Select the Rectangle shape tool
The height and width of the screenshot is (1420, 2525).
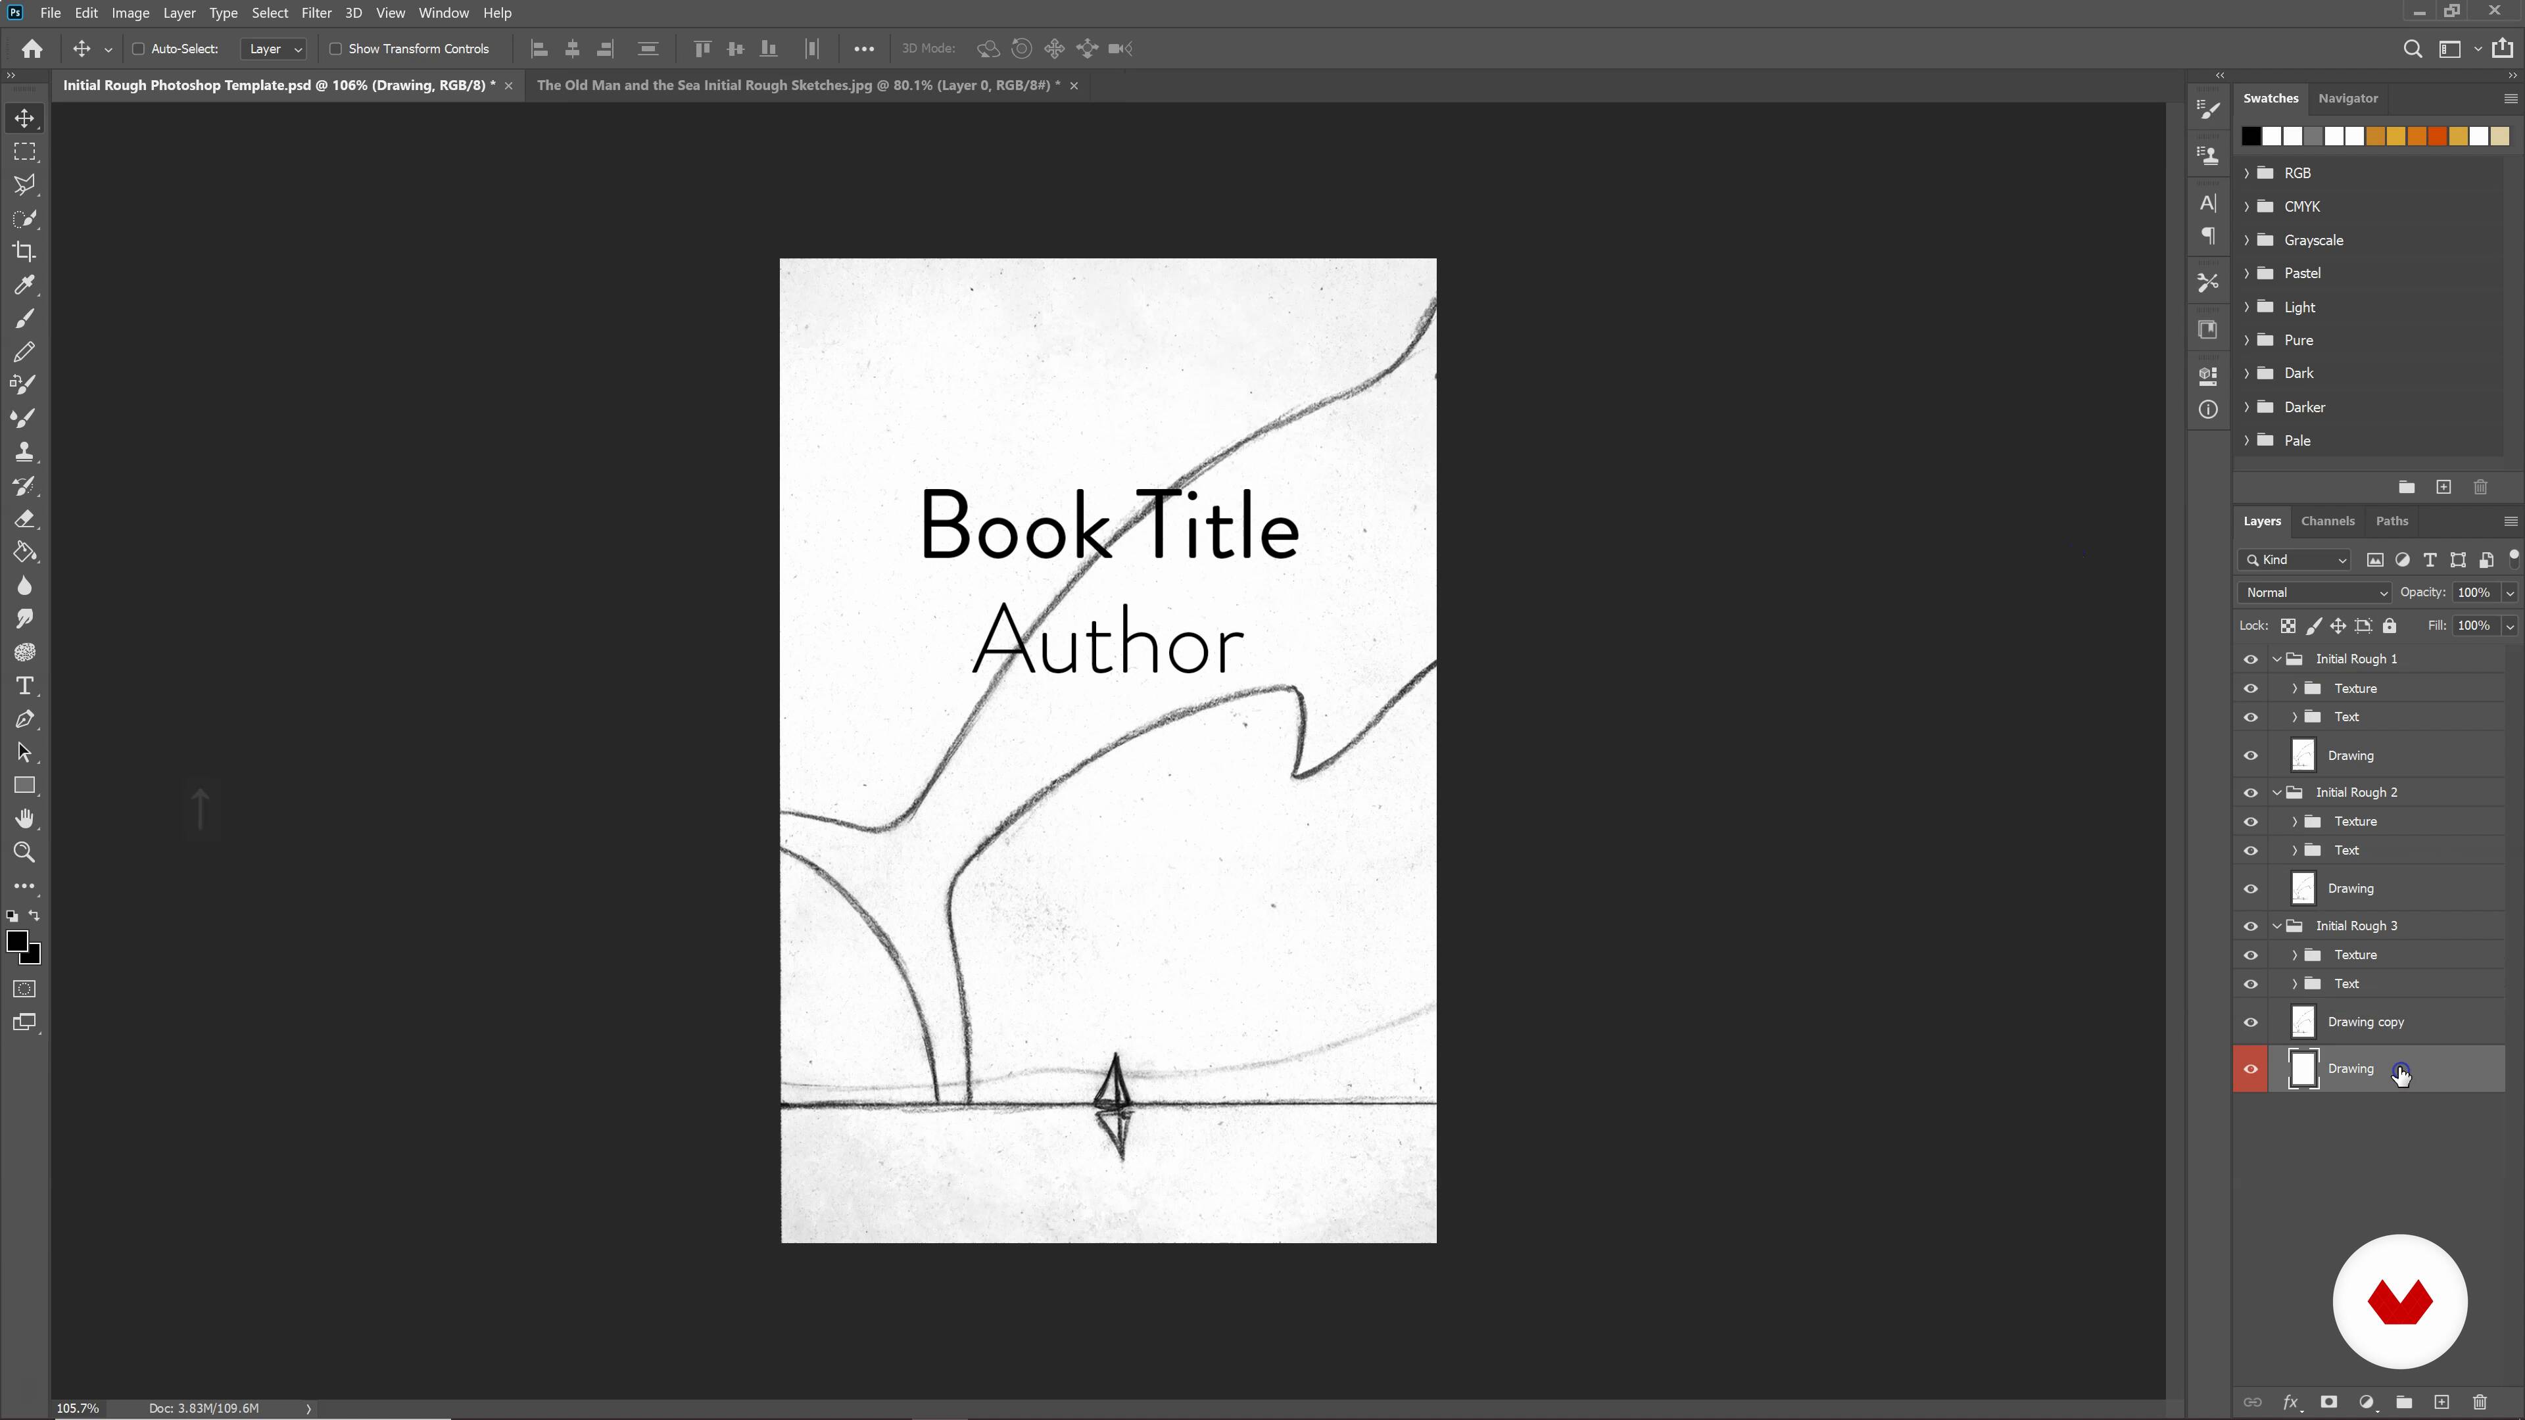tap(24, 786)
